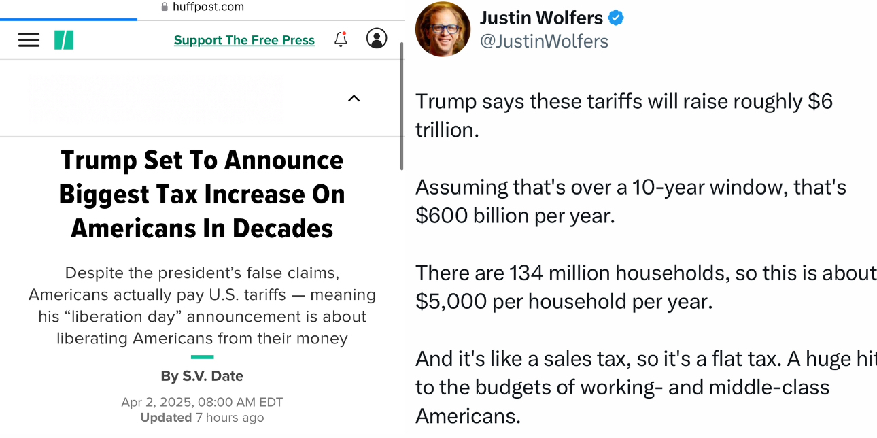
Task: Open the notifications bell icon
Action: tap(341, 39)
